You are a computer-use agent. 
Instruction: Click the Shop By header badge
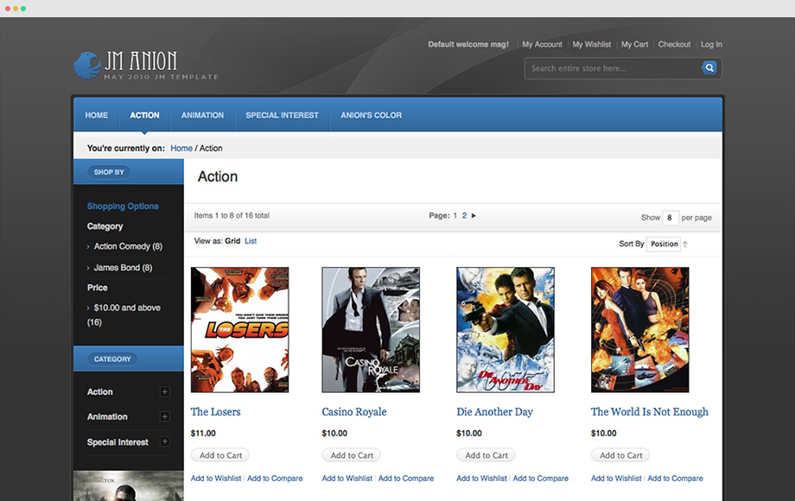point(109,172)
